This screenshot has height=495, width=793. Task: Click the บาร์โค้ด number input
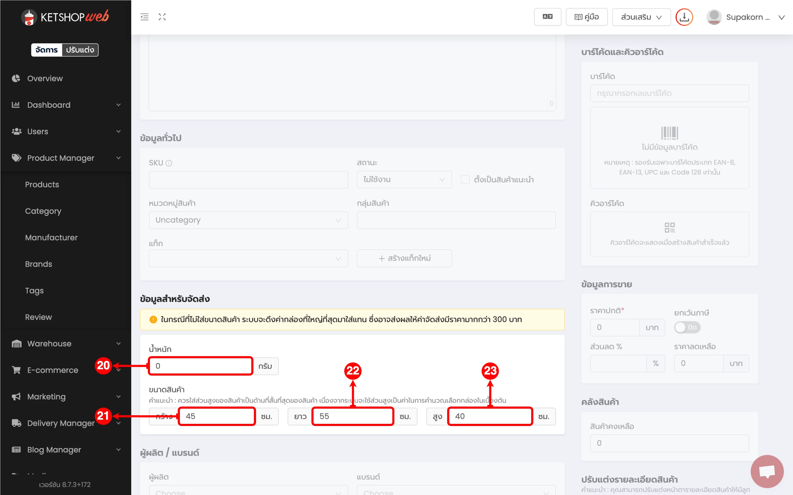(669, 93)
